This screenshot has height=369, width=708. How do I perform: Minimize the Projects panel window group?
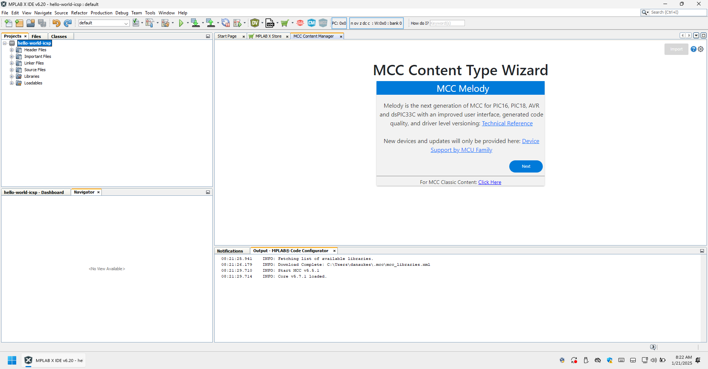(208, 36)
